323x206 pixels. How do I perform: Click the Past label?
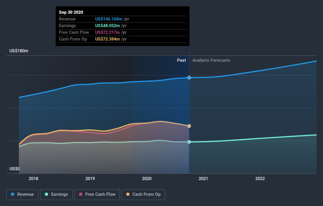point(181,60)
